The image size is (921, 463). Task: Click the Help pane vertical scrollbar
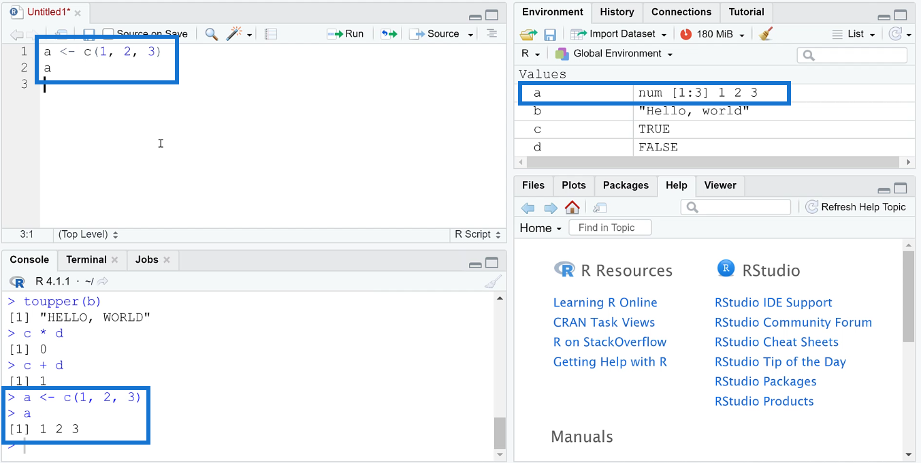click(x=909, y=296)
